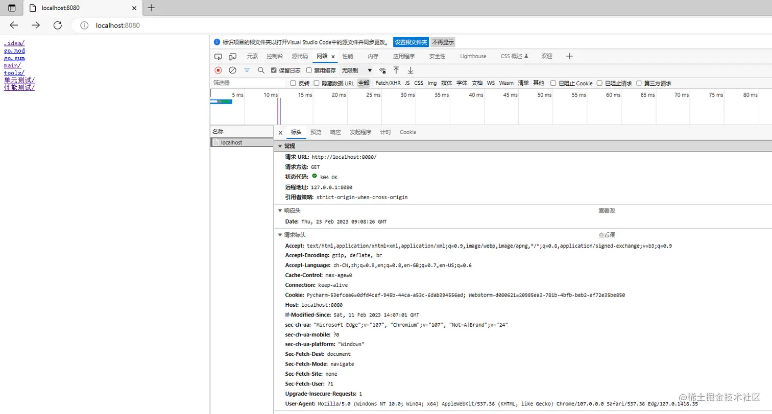The image size is (772, 414).
Task: Filter requests by Img type
Action: pos(432,83)
